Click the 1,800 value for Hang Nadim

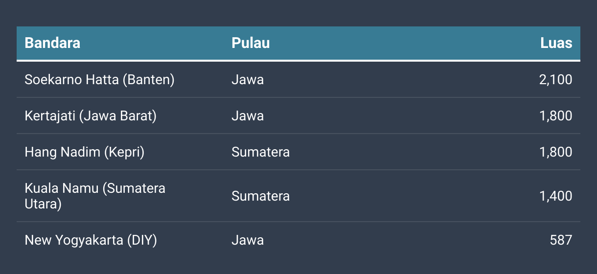tap(555, 152)
